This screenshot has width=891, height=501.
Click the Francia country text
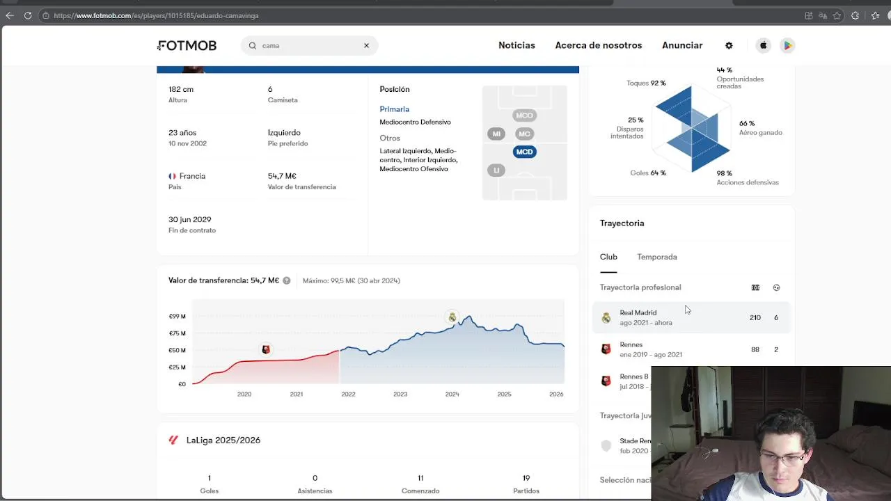[x=192, y=176]
